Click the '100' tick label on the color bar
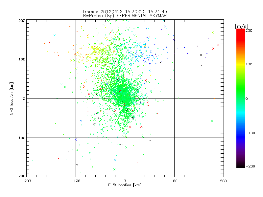Viewport: 263px width, 197px height. pyautogui.click(x=249, y=64)
